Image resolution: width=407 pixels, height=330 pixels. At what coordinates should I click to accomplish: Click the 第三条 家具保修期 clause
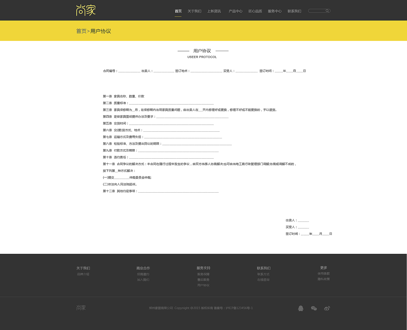click(190, 110)
